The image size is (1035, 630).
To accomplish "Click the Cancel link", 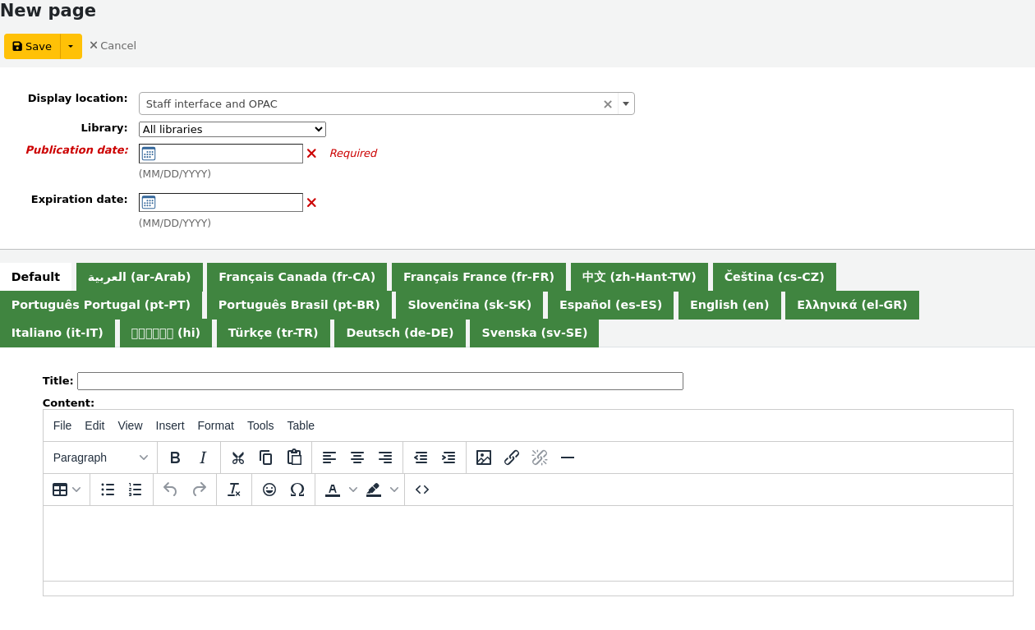I will point(113,45).
